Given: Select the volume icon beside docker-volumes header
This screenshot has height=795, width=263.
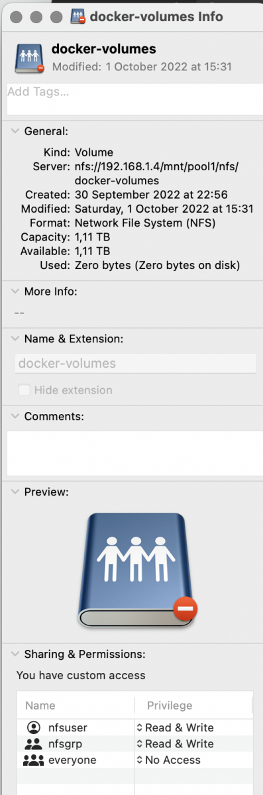Looking at the screenshot, I should tap(30, 58).
